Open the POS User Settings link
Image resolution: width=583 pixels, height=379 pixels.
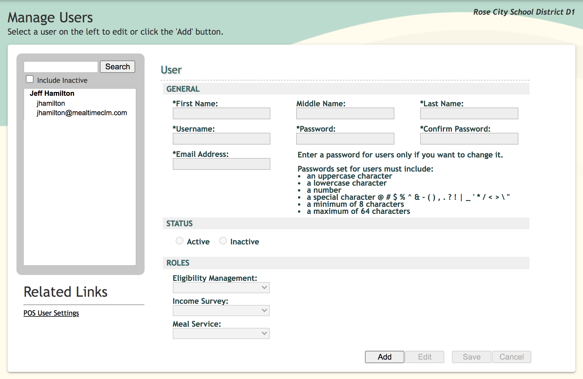(x=51, y=313)
